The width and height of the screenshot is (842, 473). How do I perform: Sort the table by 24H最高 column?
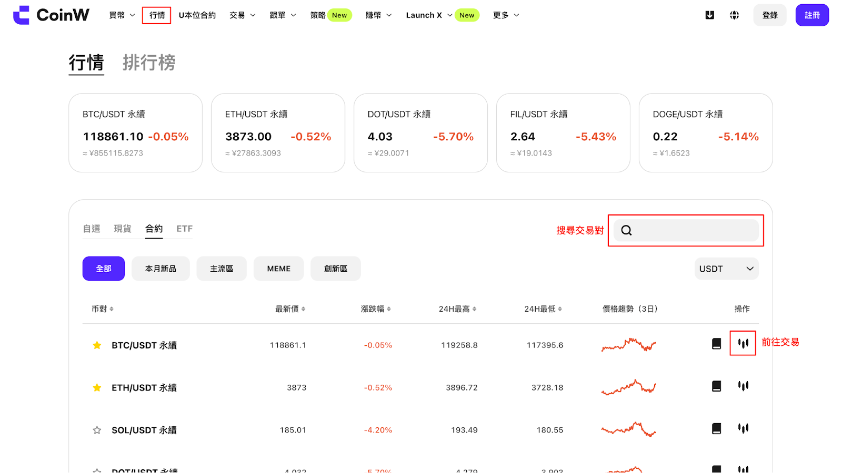click(458, 309)
